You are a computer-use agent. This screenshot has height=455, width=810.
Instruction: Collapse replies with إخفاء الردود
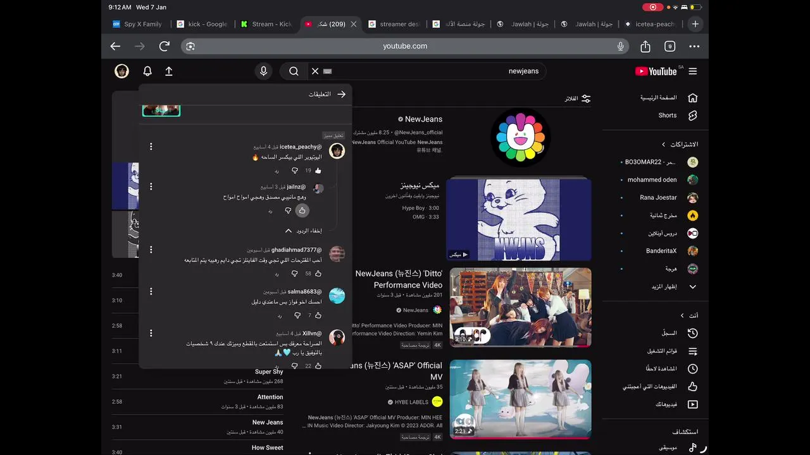(x=304, y=231)
